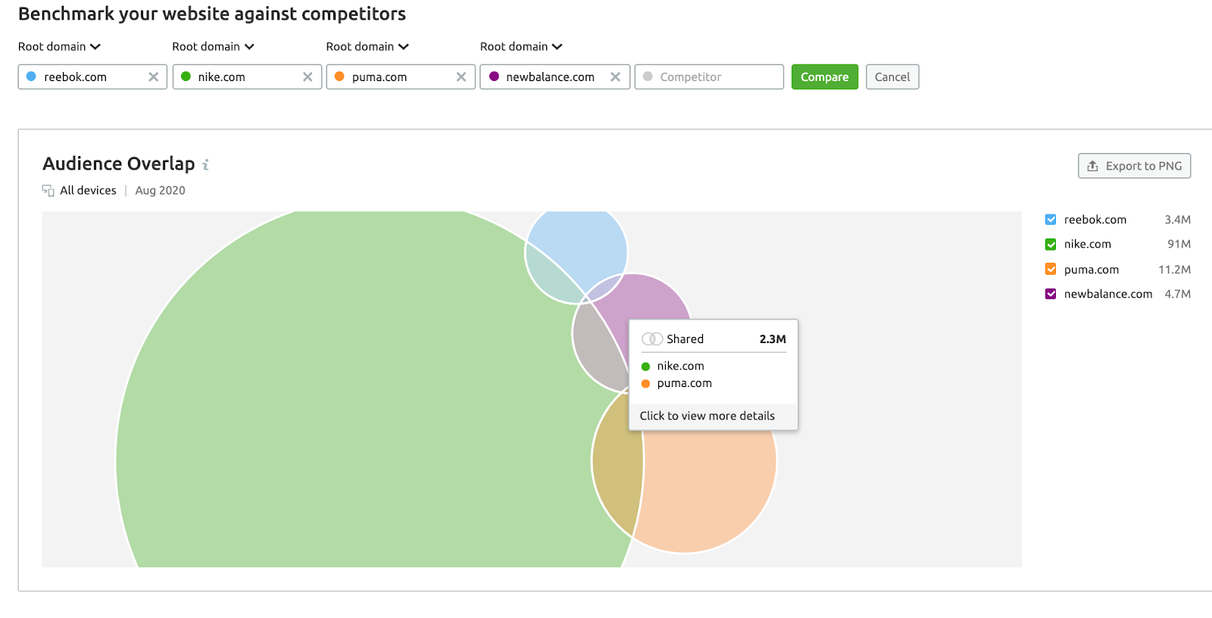
Task: Click the 91M value for nike.com
Action: point(1179,244)
